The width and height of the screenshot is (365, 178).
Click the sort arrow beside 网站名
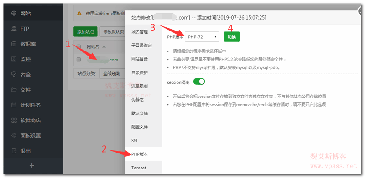[x=104, y=46]
